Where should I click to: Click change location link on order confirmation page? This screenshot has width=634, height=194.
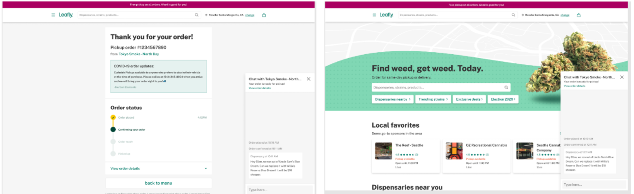tap(250, 15)
